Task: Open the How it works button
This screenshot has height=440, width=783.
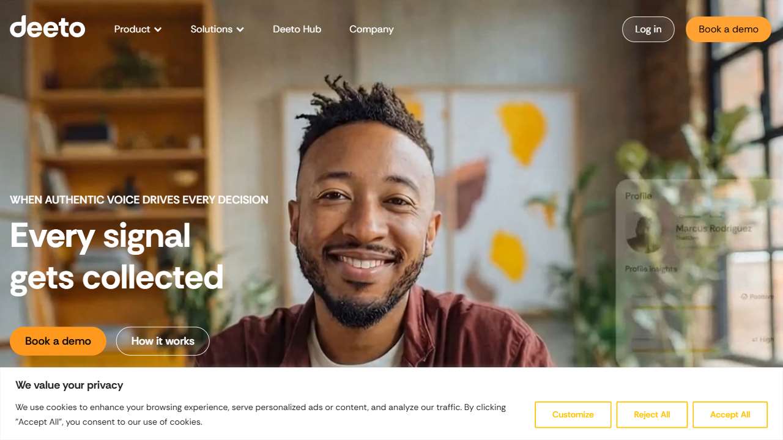Action: point(163,341)
